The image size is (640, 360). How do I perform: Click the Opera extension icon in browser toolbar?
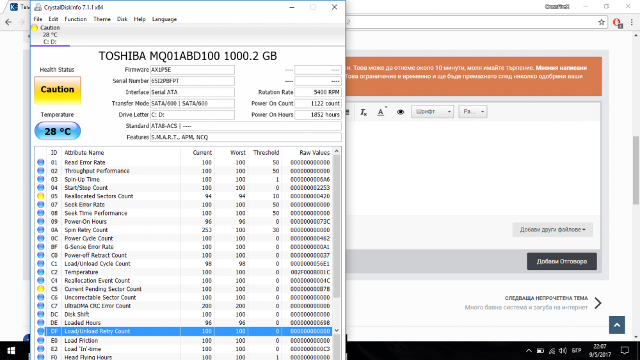click(x=617, y=23)
